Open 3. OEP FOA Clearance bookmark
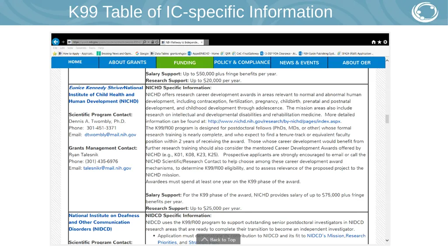 click(279, 53)
